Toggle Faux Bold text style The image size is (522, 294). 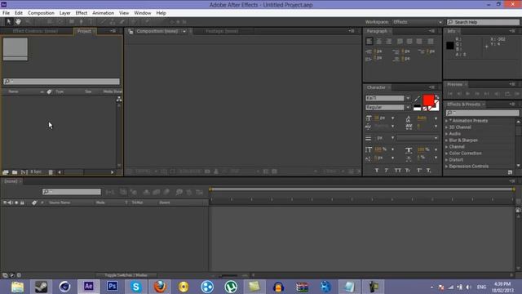click(x=377, y=171)
